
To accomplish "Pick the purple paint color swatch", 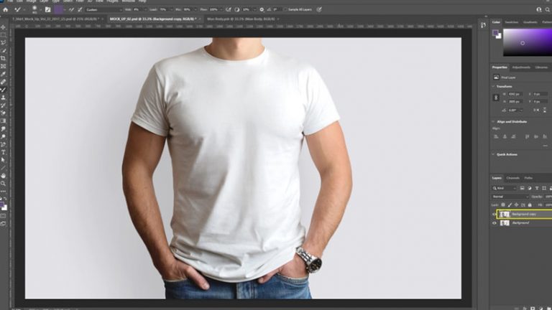I will click(58, 10).
